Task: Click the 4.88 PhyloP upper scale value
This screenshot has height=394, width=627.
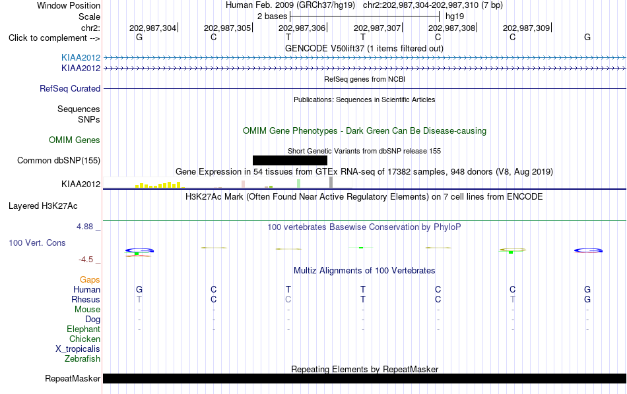Action: tap(84, 227)
